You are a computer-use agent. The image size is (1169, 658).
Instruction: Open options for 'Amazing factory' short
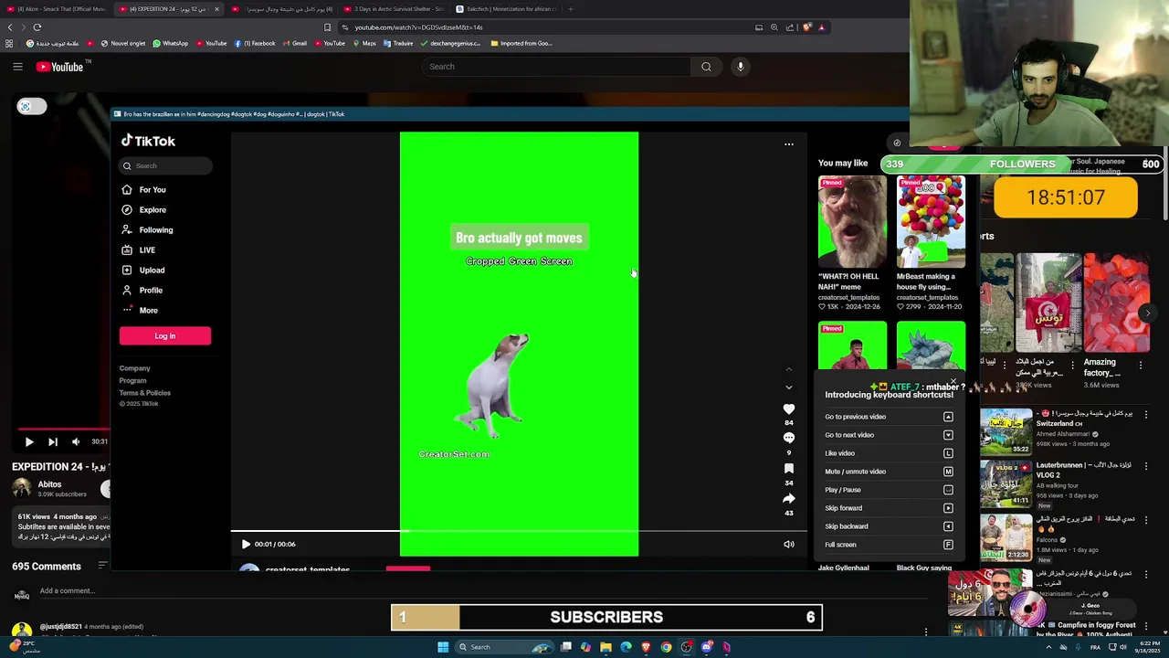point(1140,366)
